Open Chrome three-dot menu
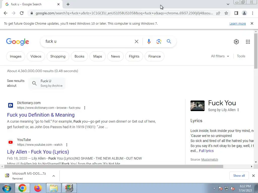 [252, 13]
